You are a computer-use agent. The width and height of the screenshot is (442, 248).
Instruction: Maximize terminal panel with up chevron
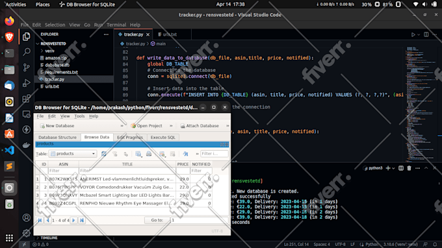(x=426, y=168)
